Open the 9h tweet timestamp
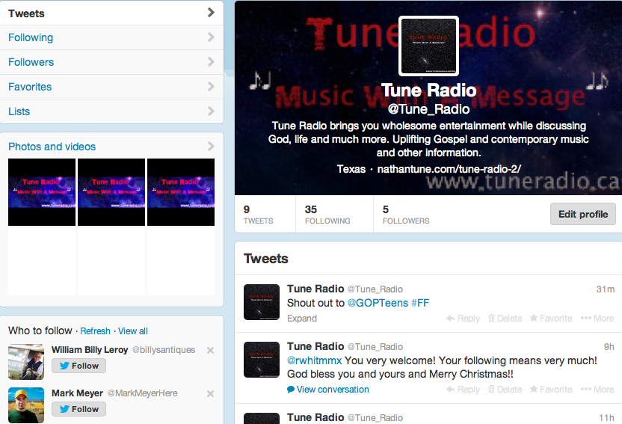Image resolution: width=622 pixels, height=424 pixels. pos(609,347)
